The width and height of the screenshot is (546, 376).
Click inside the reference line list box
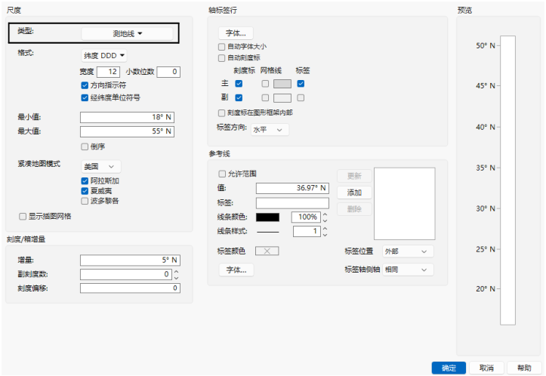pyautogui.click(x=405, y=204)
